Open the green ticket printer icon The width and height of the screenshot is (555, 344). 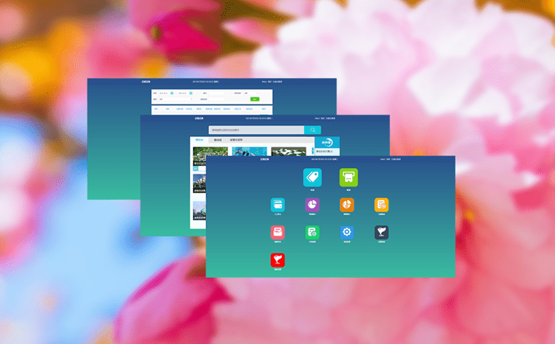pyautogui.click(x=349, y=177)
